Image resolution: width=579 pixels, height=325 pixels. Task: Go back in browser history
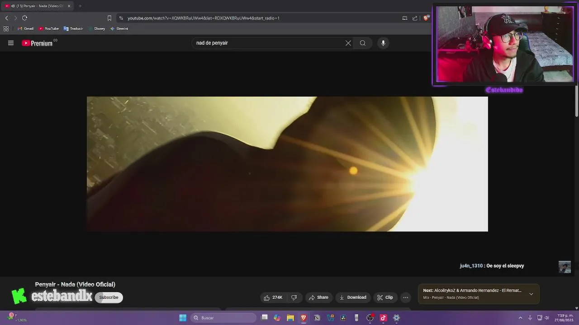pyautogui.click(x=6, y=18)
